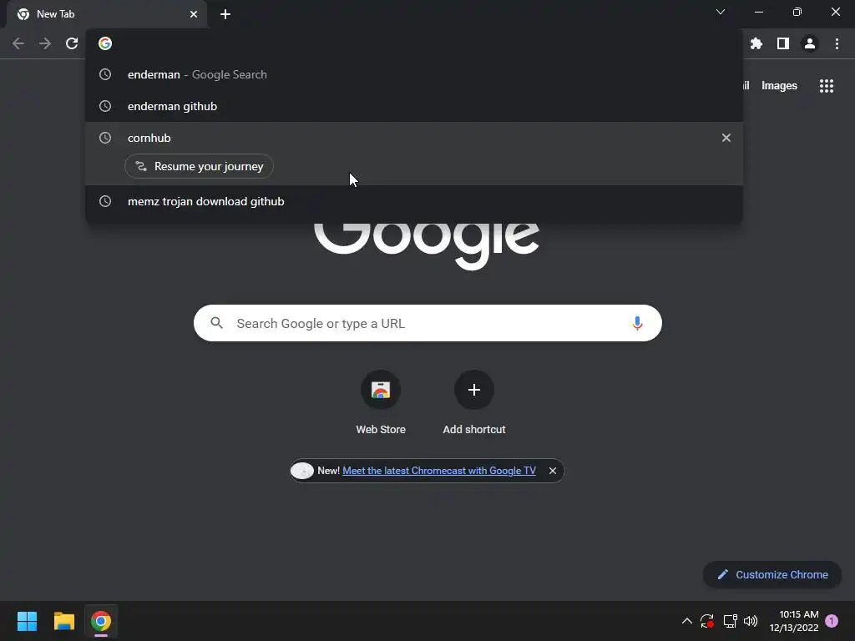Viewport: 855px width, 641px height.
Task: Expand the tab search chevron
Action: (721, 12)
